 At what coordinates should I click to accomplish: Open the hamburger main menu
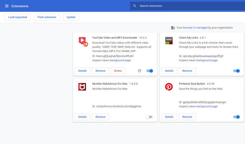click(x=7, y=6)
